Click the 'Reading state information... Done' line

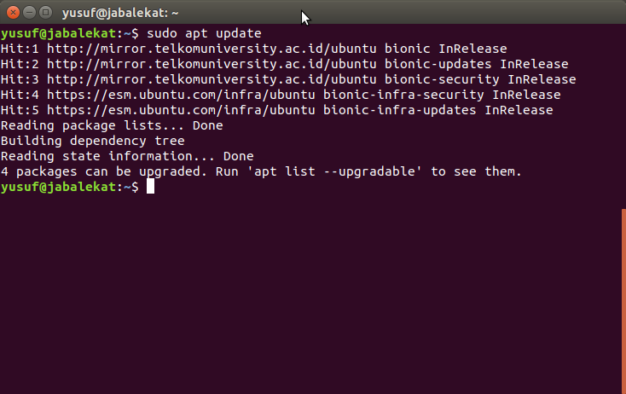coord(127,156)
